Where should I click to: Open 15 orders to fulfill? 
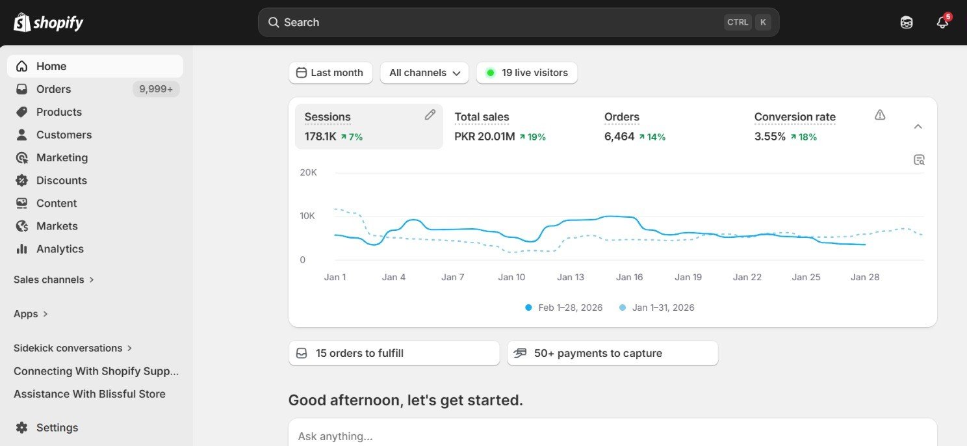click(394, 353)
